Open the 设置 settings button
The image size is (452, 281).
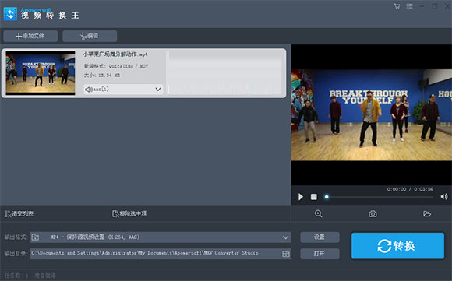click(x=320, y=237)
